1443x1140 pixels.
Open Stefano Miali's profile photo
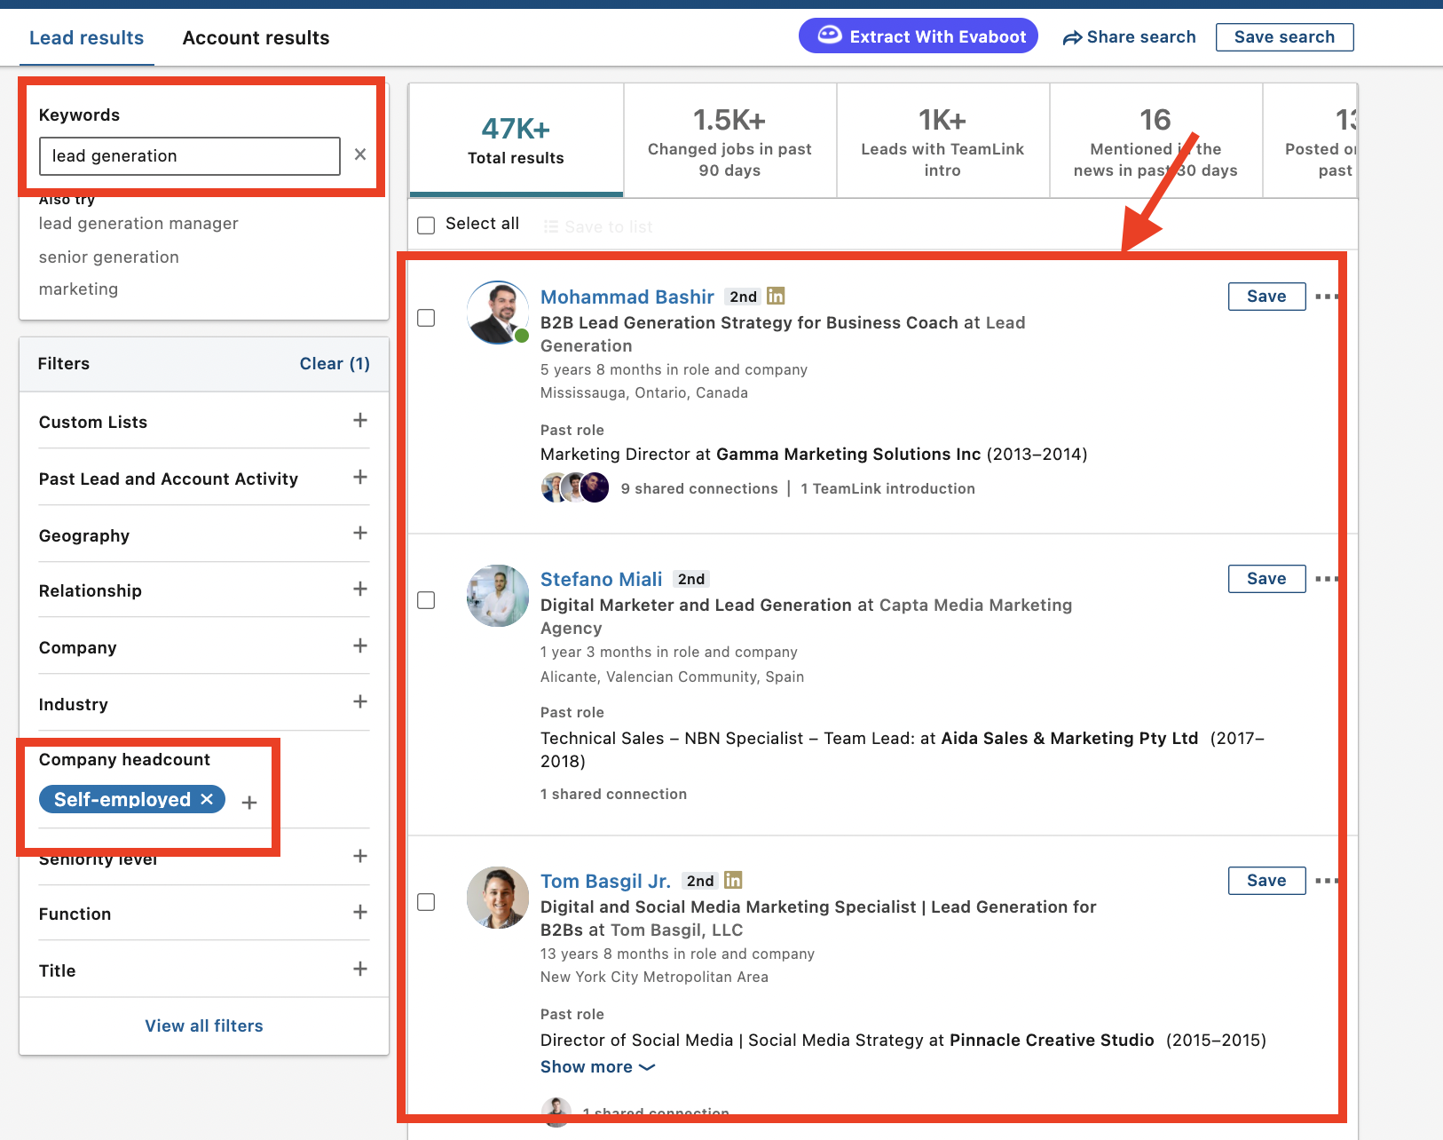coord(498,596)
